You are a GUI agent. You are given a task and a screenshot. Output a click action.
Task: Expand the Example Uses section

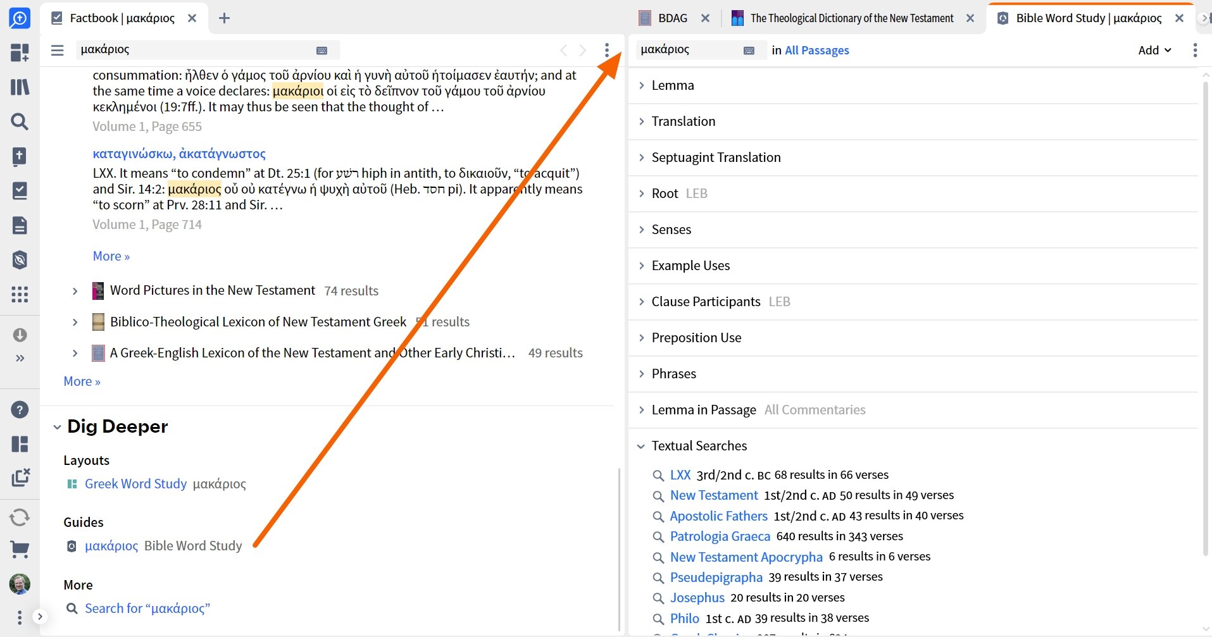coord(641,266)
